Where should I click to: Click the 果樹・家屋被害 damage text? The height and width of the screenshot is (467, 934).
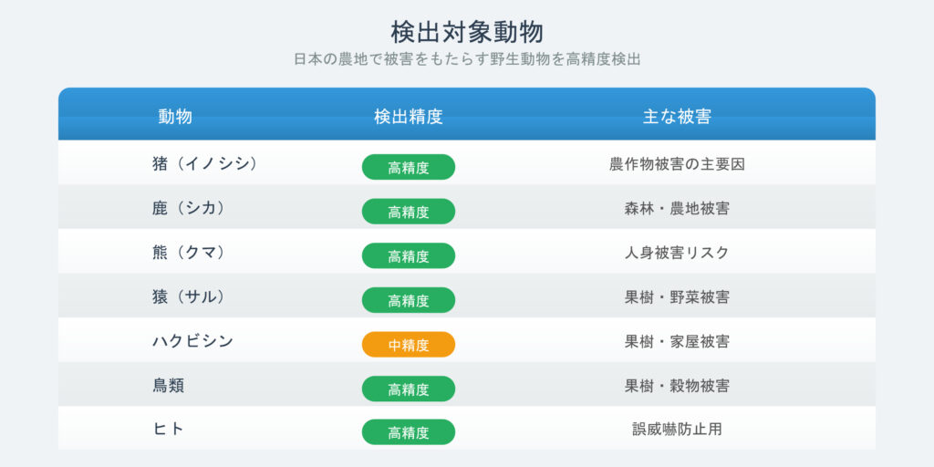(677, 341)
